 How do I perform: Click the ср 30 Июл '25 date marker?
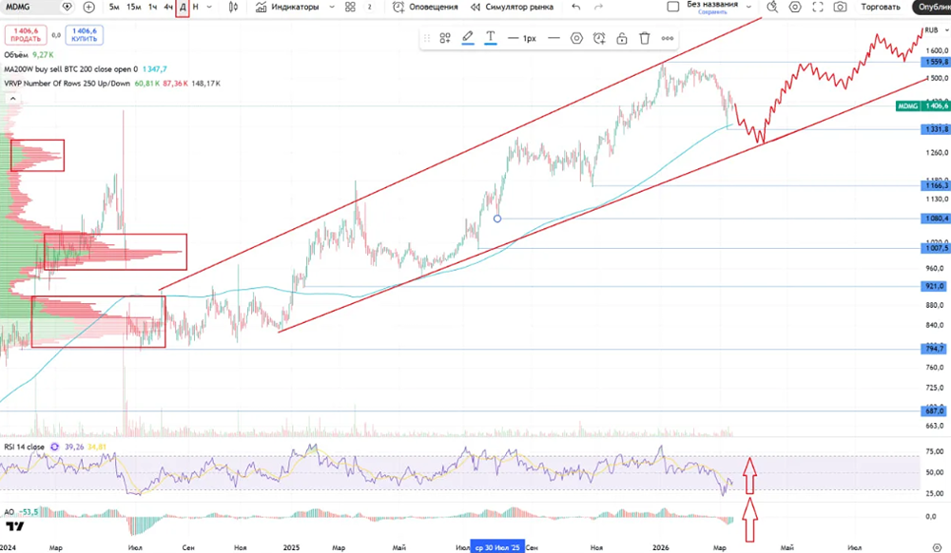(x=497, y=547)
